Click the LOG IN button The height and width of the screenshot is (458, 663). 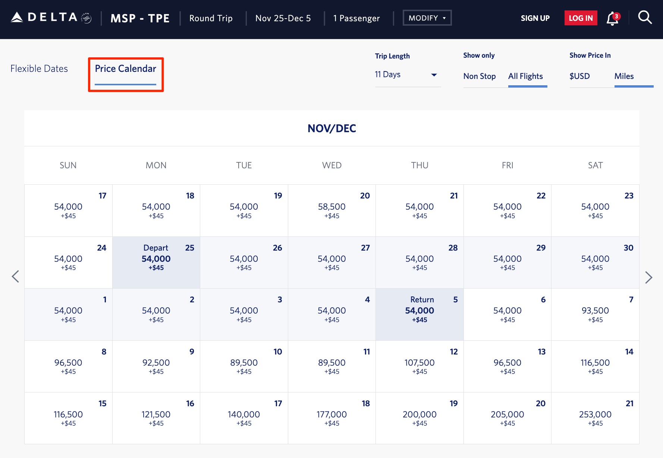pyautogui.click(x=580, y=18)
